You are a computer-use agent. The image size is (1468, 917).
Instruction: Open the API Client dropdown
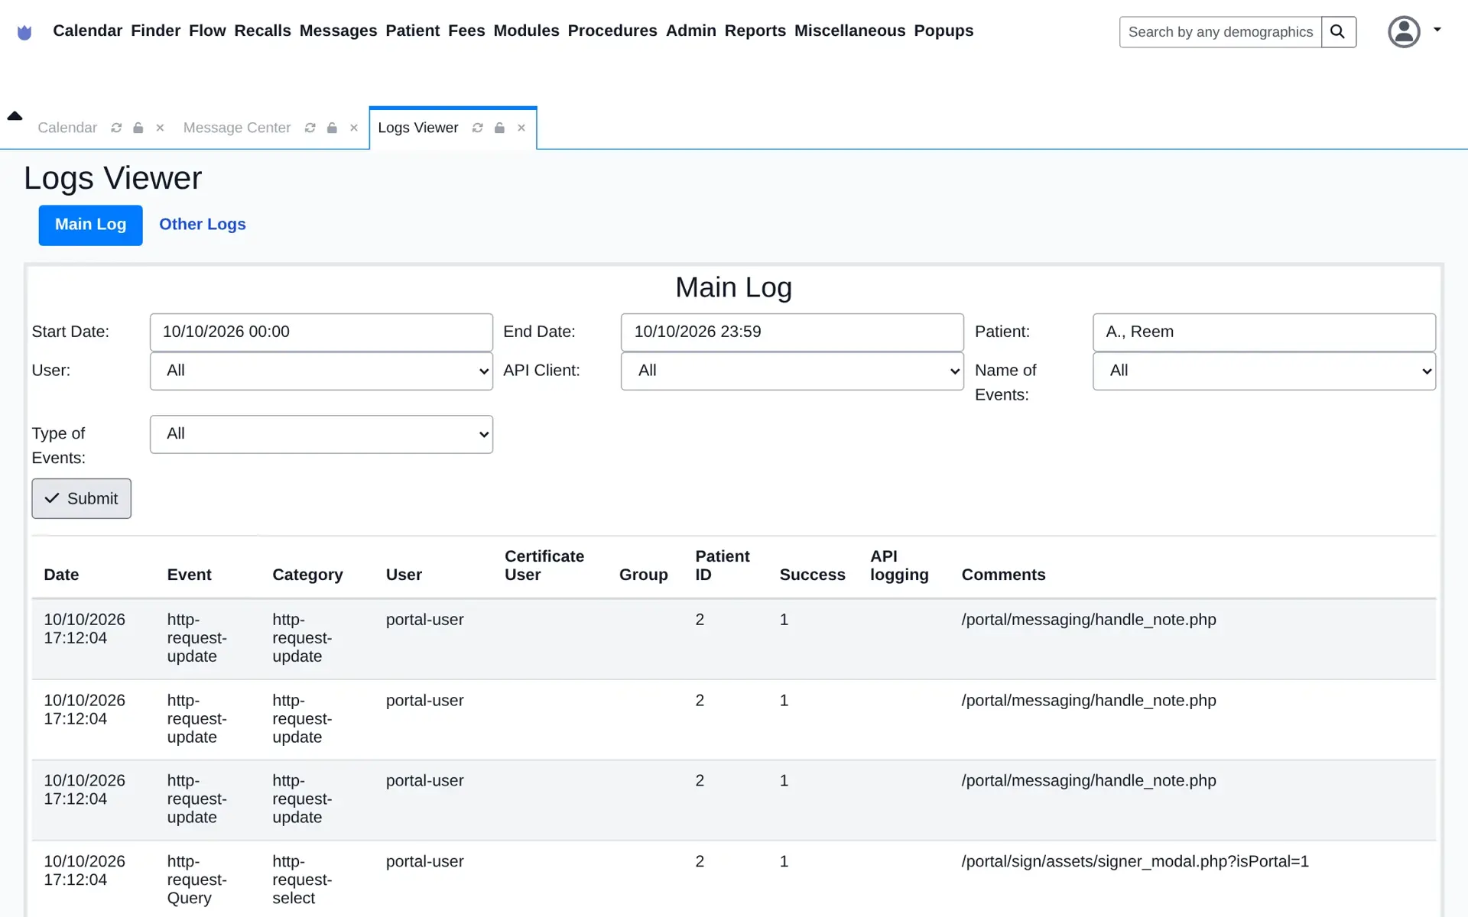click(792, 371)
